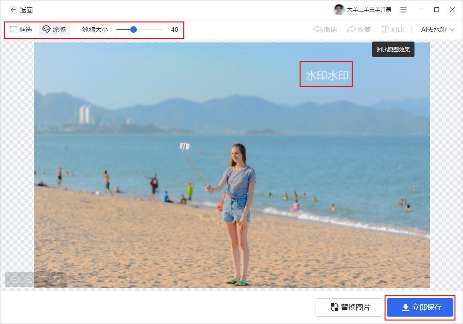The height and width of the screenshot is (324, 463).
Task: Adjust the 涂鸦大小 slider handle
Action: [x=134, y=30]
